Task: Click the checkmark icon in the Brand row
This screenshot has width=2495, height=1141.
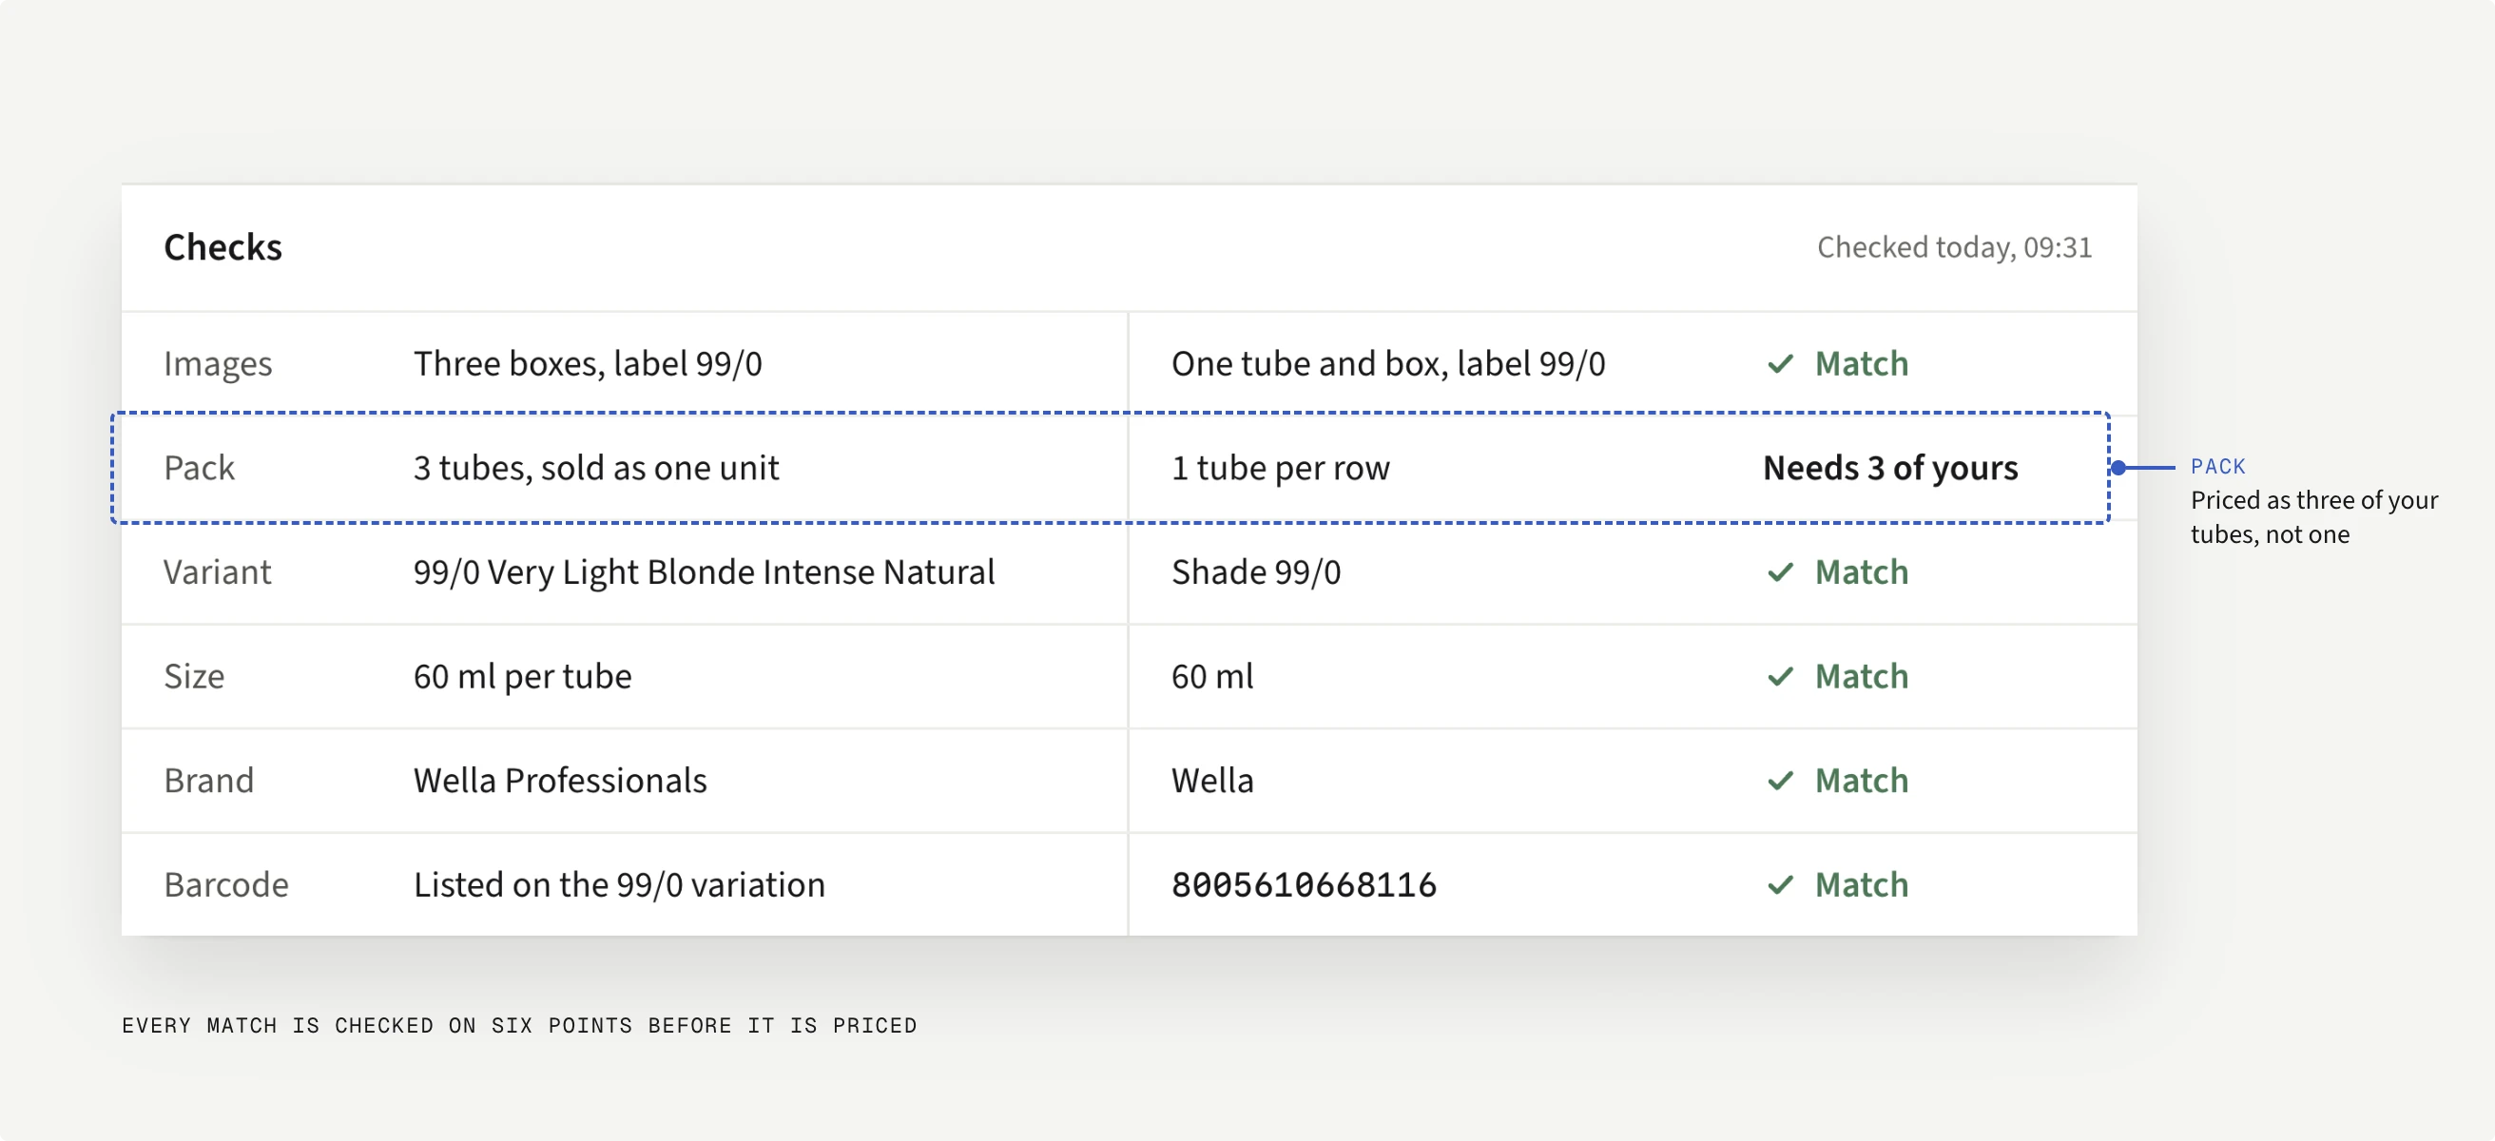Action: click(x=1780, y=781)
